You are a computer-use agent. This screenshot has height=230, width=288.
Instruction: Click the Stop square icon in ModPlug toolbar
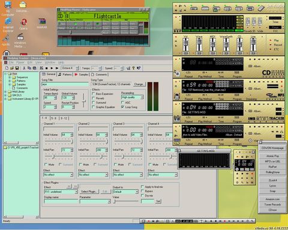point(47,68)
